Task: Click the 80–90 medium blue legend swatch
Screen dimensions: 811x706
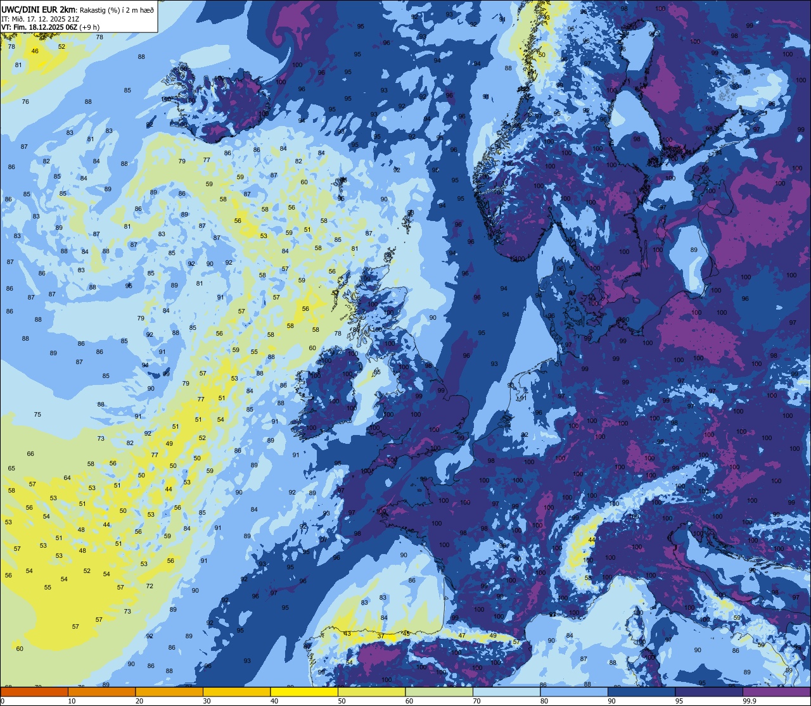Action: coord(574,691)
